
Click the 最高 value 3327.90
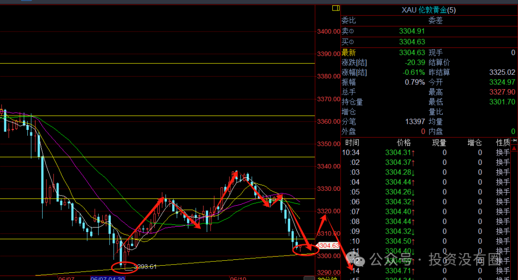pyautogui.click(x=502, y=92)
